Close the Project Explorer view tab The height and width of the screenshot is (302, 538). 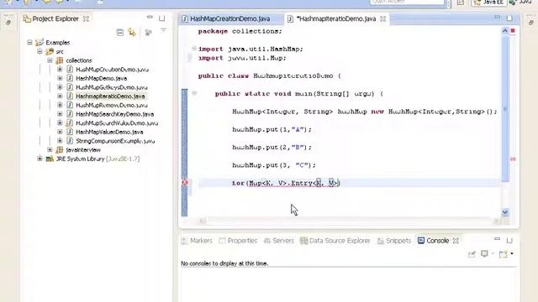(x=86, y=18)
